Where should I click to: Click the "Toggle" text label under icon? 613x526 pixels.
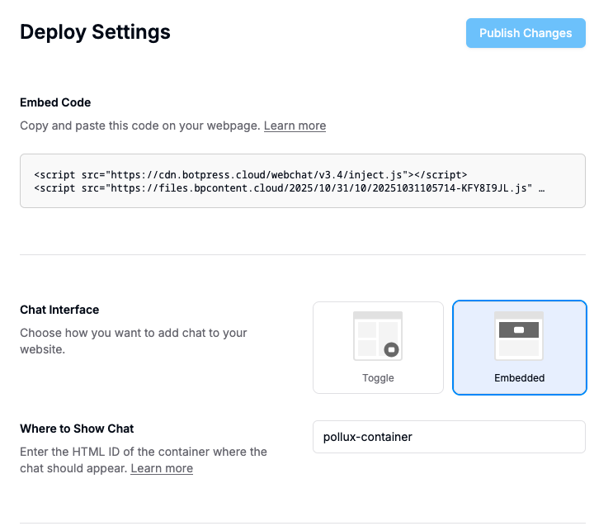tap(378, 378)
